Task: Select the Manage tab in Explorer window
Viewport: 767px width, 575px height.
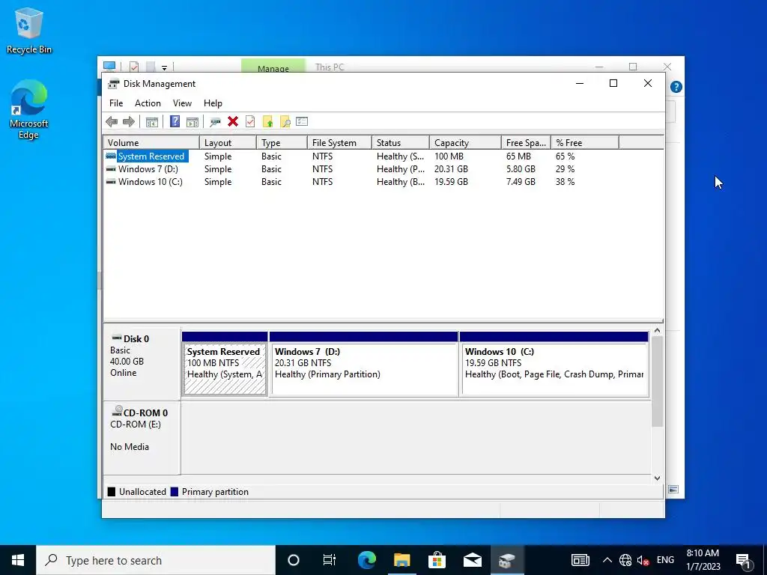Action: [273, 67]
